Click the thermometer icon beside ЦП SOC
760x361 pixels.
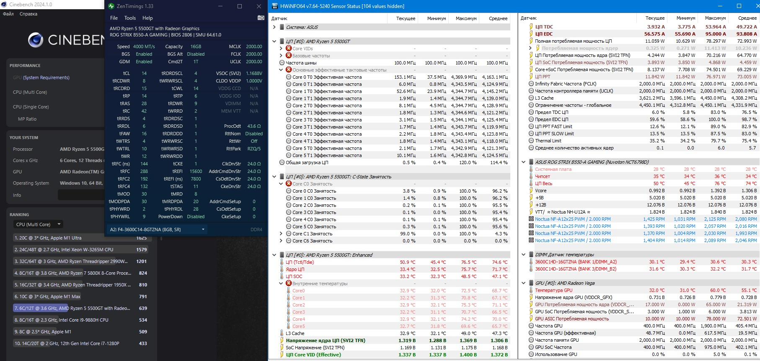tap(282, 276)
